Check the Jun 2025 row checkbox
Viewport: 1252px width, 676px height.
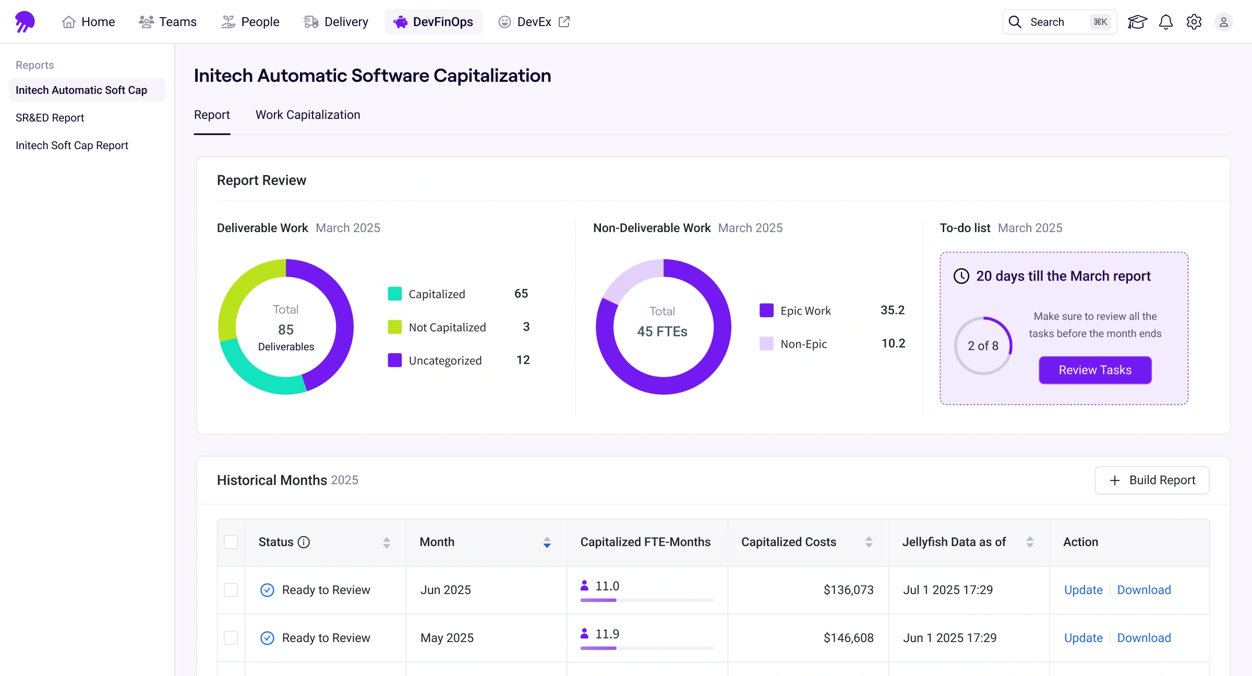click(231, 590)
